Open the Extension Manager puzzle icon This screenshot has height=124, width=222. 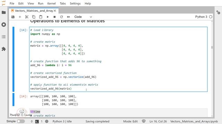click(x=4, y=49)
